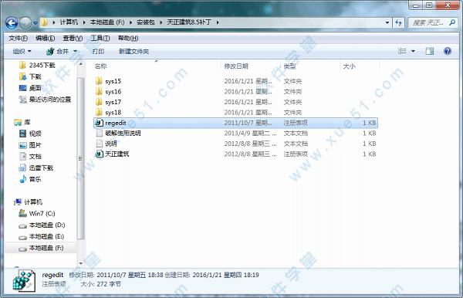Select 桌面 in the navigation pane
Image resolution: width=463 pixels, height=298 pixels.
[x=30, y=88]
